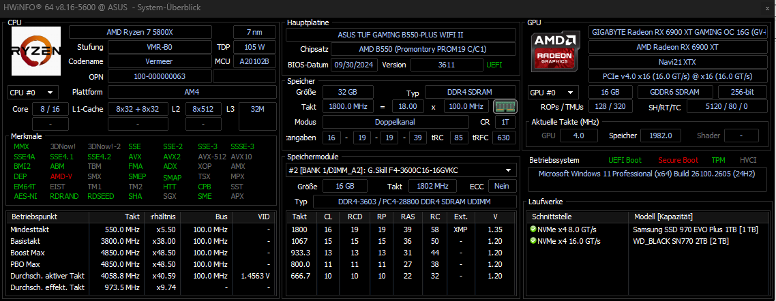Click the tRFC value 630

(x=503, y=138)
